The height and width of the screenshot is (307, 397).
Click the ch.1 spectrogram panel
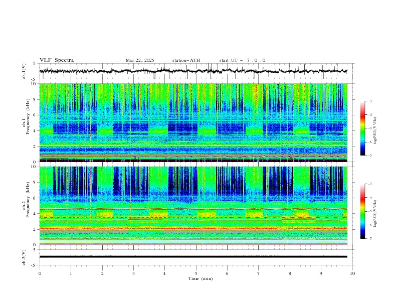click(193, 122)
